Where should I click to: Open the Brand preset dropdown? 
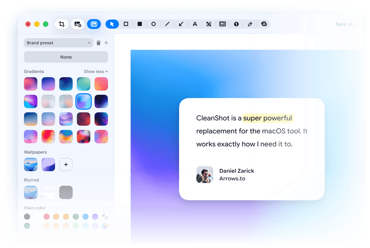point(59,43)
